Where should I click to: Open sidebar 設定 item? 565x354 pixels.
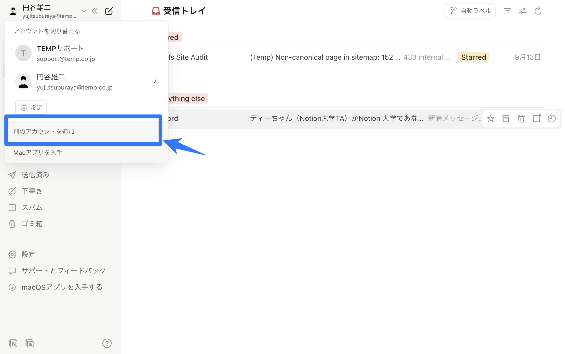point(28,255)
